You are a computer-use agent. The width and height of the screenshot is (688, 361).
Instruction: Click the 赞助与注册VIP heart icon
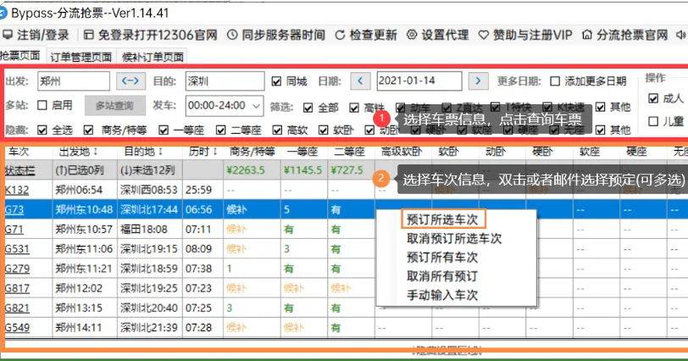coord(484,35)
